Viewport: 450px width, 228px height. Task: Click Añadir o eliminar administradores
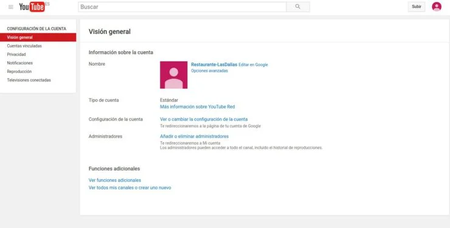coord(195,137)
